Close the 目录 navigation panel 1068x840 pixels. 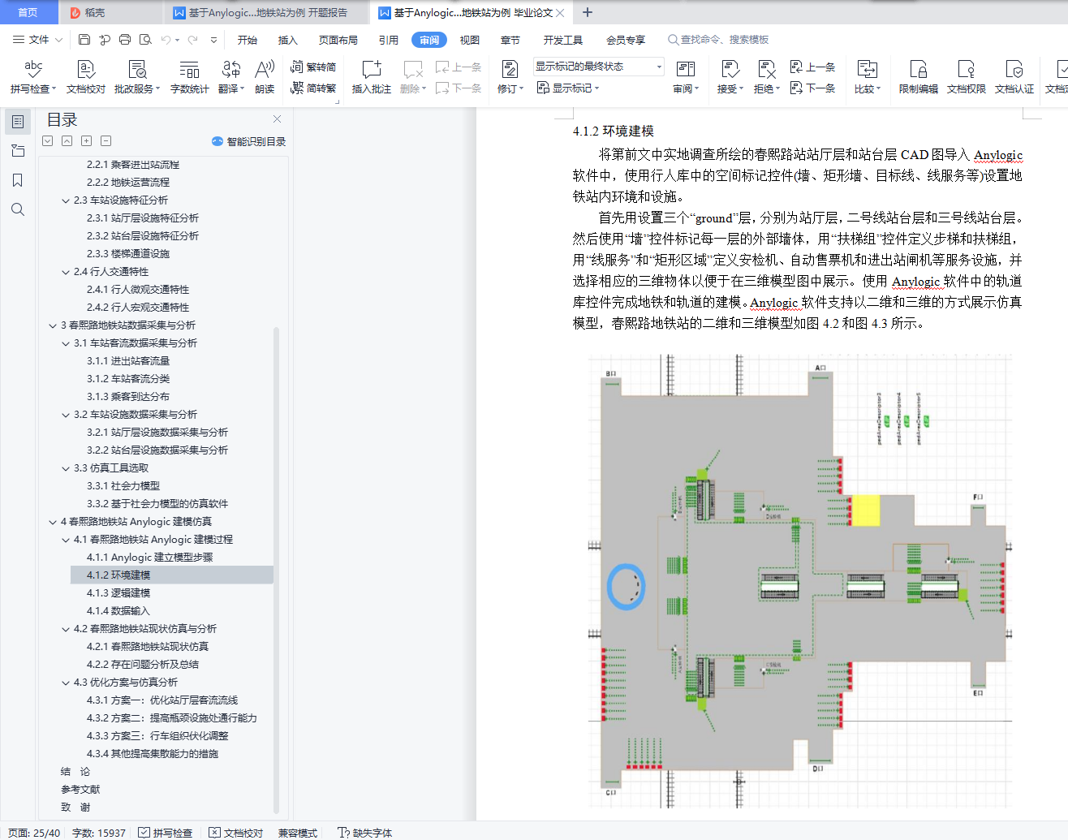278,119
